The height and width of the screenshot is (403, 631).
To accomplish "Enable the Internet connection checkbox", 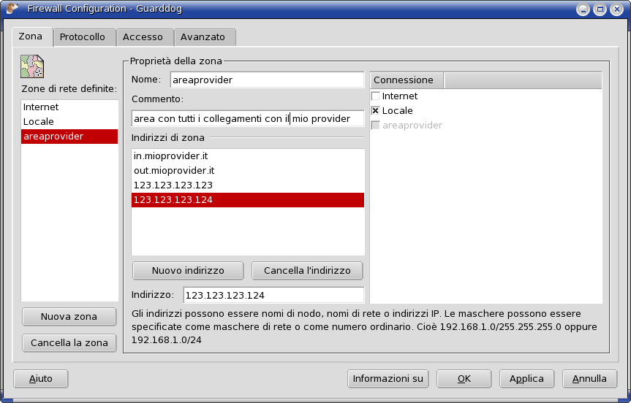I will coord(376,96).
